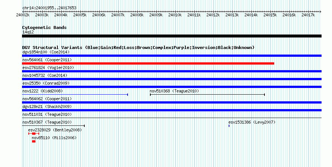Click the nsv1045732 (Coe2014) label
Image resolution: width=332 pixels, height=167 pixels.
45,75
